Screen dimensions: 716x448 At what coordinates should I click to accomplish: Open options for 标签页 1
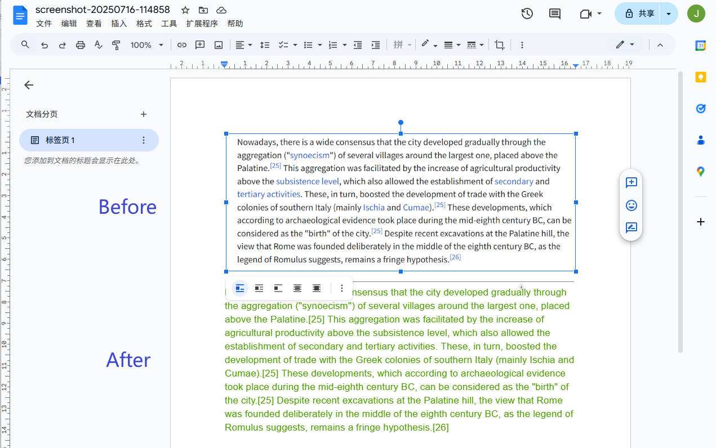144,140
